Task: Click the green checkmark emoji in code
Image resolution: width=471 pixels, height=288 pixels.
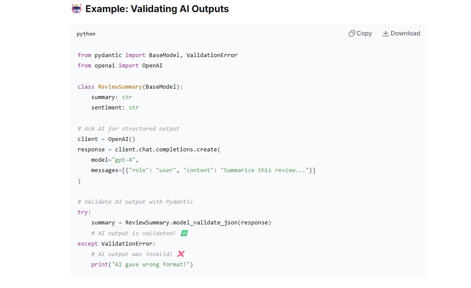Action: (x=184, y=233)
